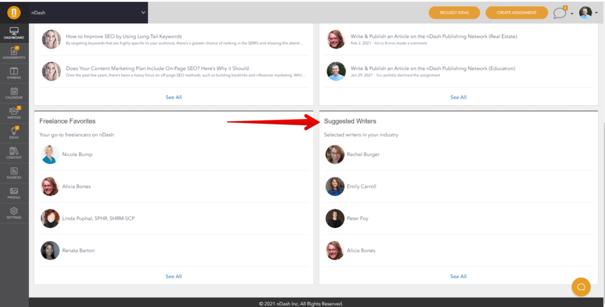Click the Alicia Bones link in the comment line
Image resolution: width=605 pixels, height=307 pixels.
pyautogui.click(x=385, y=43)
